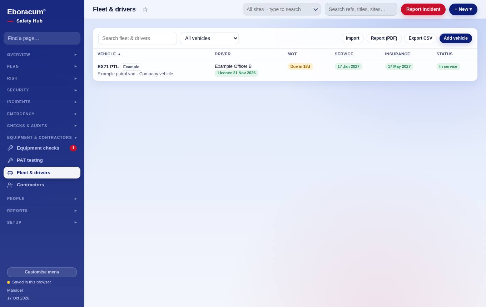Screen dimensions: 486x307
Task: Click the Add vehicle button
Action: point(456,38)
